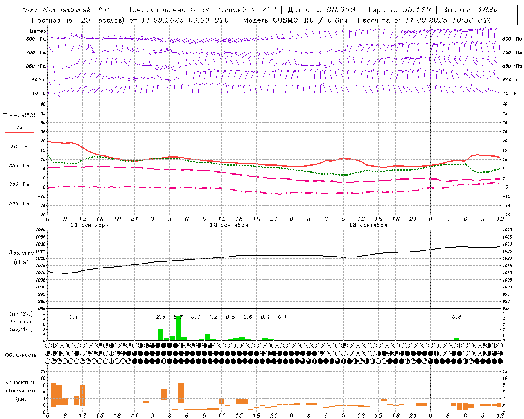Click the 'Td 2м' dew point legend entry
524x419 pixels.
click(x=19, y=146)
